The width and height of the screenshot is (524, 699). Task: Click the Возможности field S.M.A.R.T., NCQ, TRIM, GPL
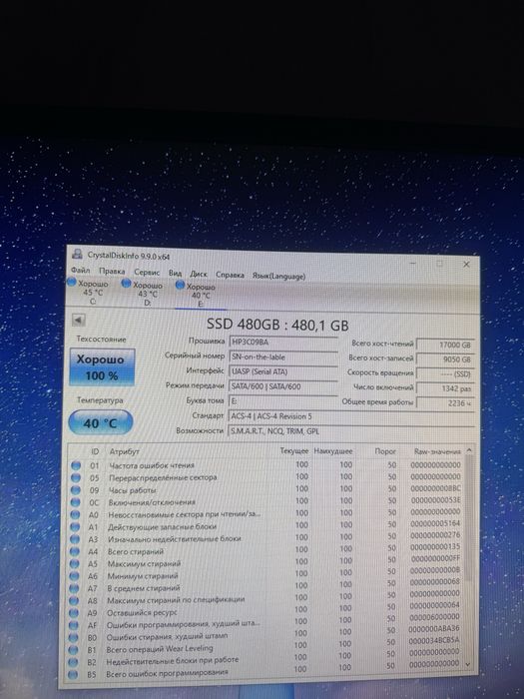pyautogui.click(x=350, y=431)
